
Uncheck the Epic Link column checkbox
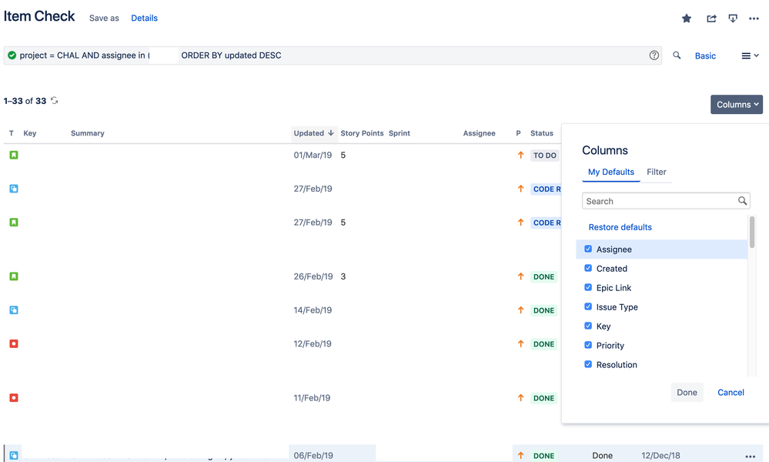tap(588, 287)
